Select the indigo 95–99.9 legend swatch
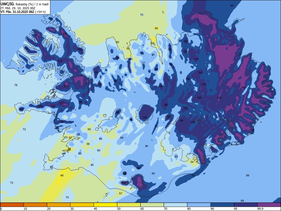This screenshot has width=281, height=211. click(x=246, y=205)
